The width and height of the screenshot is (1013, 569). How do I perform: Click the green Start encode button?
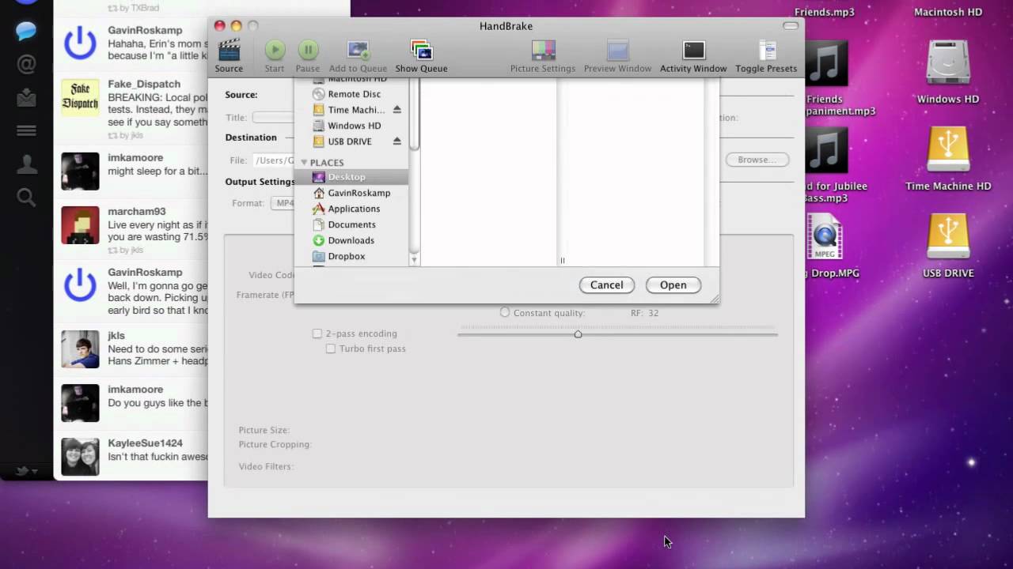(x=275, y=51)
